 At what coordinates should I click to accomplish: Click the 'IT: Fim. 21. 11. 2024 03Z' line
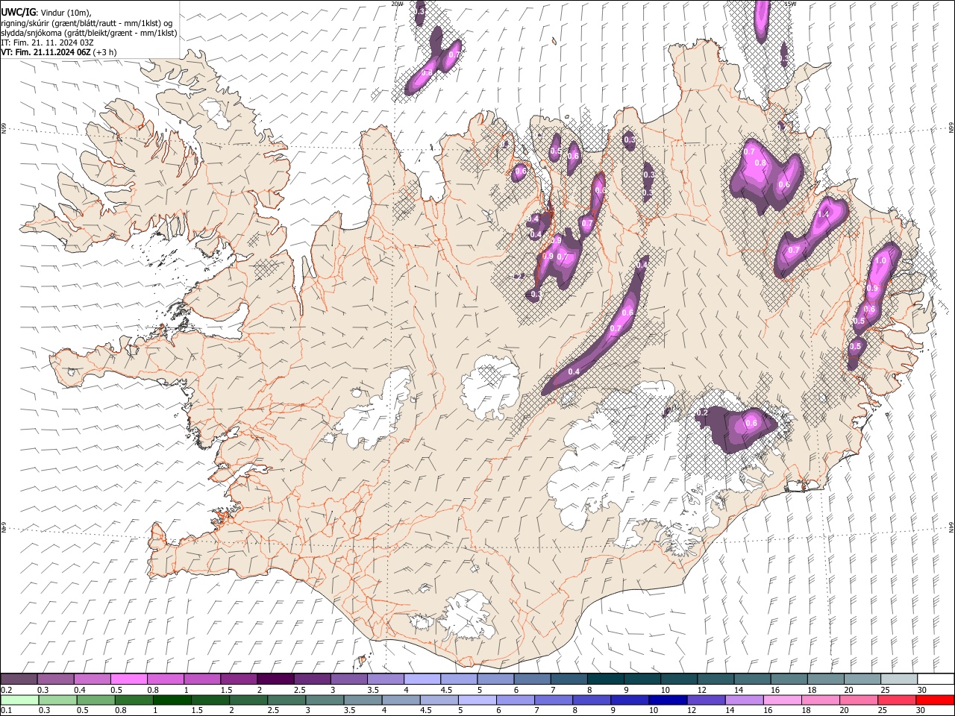(x=47, y=43)
